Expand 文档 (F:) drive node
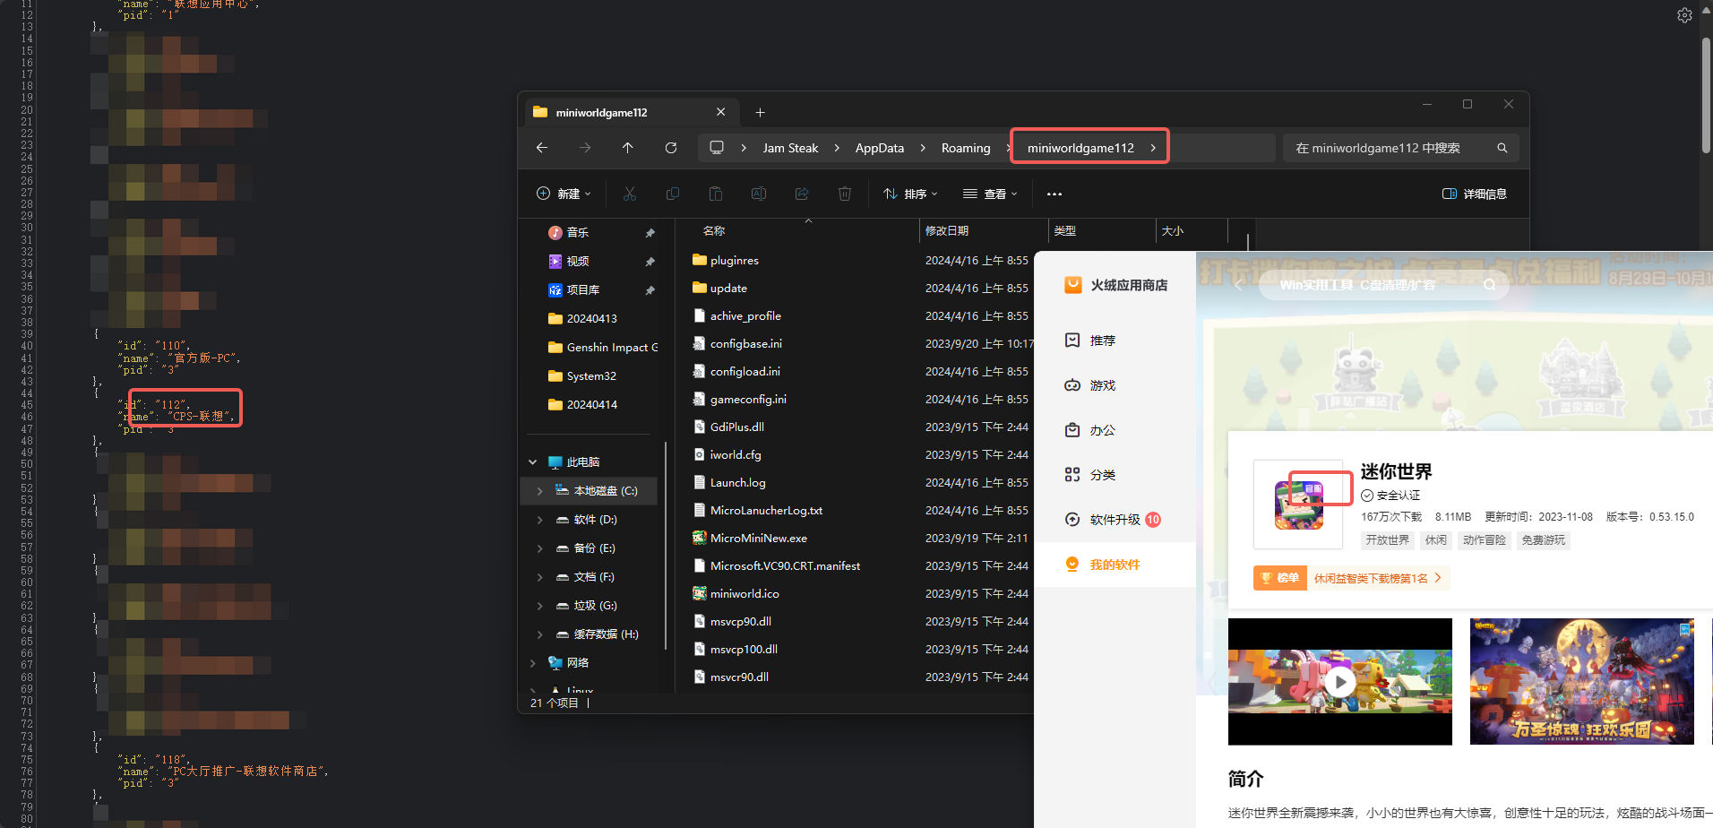 (x=539, y=577)
